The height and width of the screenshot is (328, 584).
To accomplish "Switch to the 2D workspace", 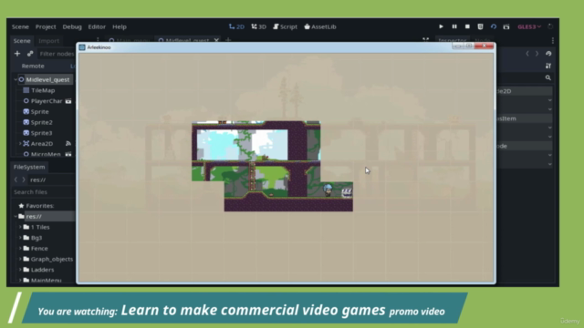I will click(236, 26).
